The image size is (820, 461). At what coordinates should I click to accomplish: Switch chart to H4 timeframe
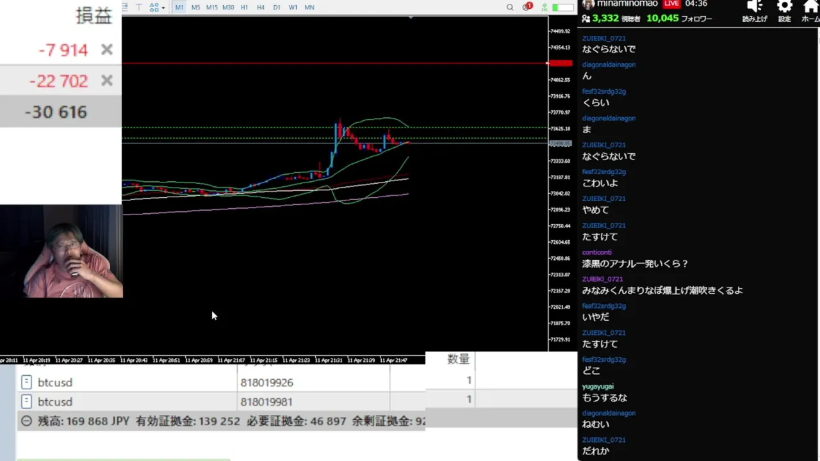click(260, 7)
